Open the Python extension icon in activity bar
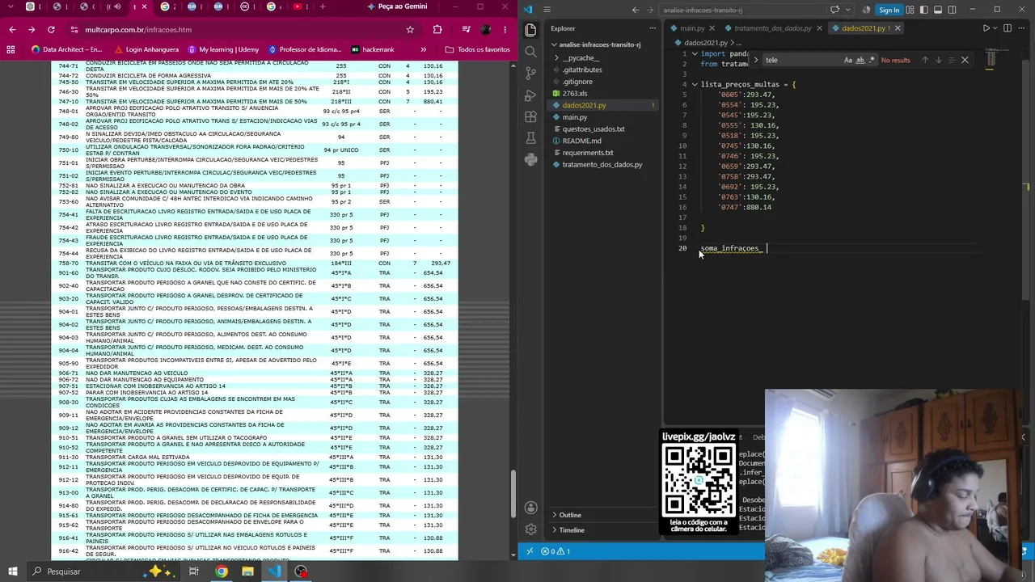 [x=530, y=160]
